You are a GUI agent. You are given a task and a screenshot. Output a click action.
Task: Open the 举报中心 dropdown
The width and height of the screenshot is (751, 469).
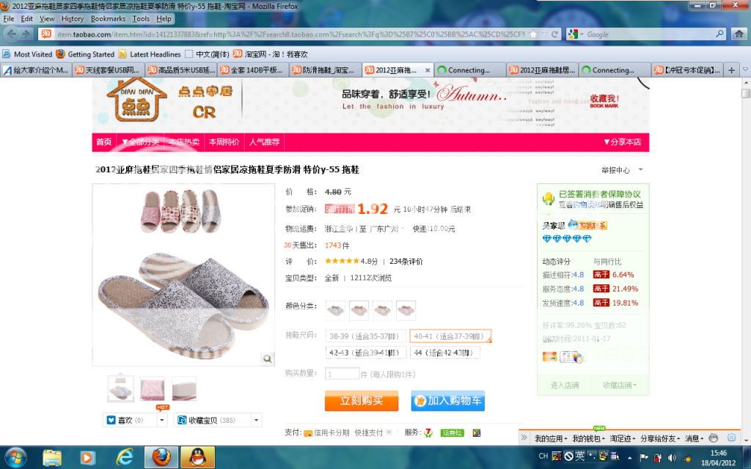(640, 170)
